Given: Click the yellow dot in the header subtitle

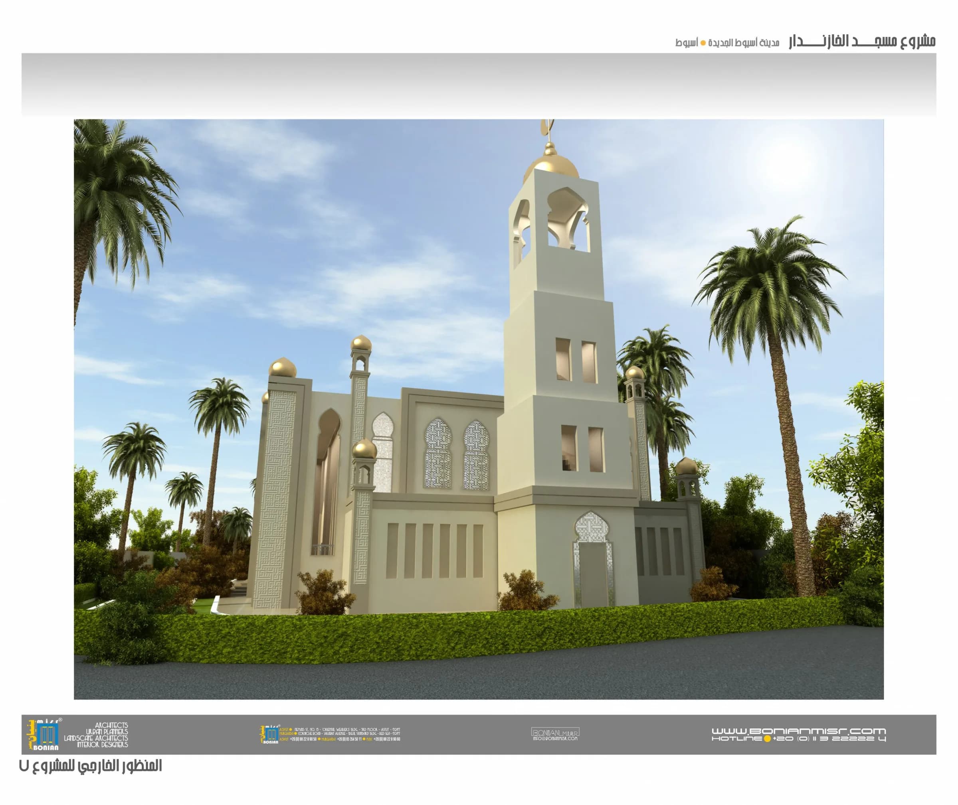Looking at the screenshot, I should coord(703,43).
